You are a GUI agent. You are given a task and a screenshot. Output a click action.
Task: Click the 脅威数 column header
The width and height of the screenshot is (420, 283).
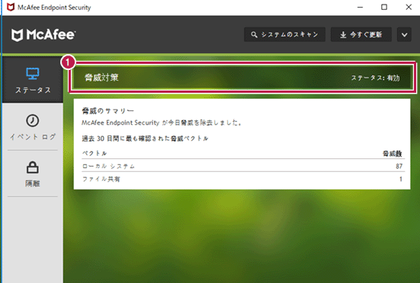point(392,154)
